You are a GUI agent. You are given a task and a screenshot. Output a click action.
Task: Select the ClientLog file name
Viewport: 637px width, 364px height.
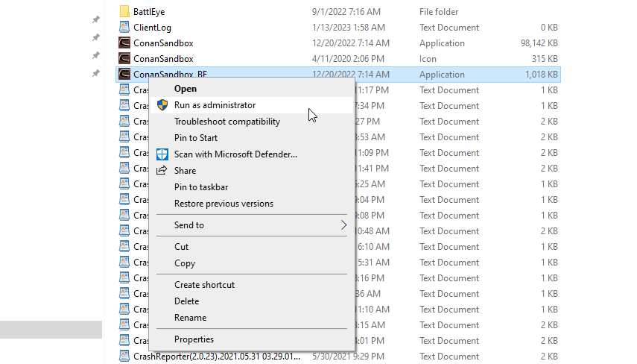tap(152, 28)
